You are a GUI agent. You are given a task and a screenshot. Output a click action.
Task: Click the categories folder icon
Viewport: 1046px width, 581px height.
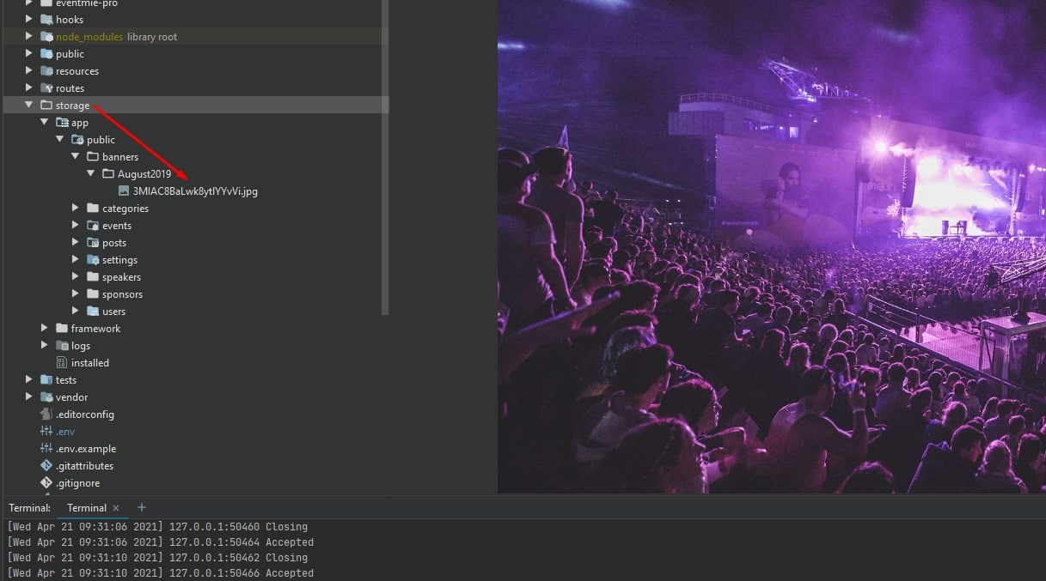pyautogui.click(x=93, y=209)
